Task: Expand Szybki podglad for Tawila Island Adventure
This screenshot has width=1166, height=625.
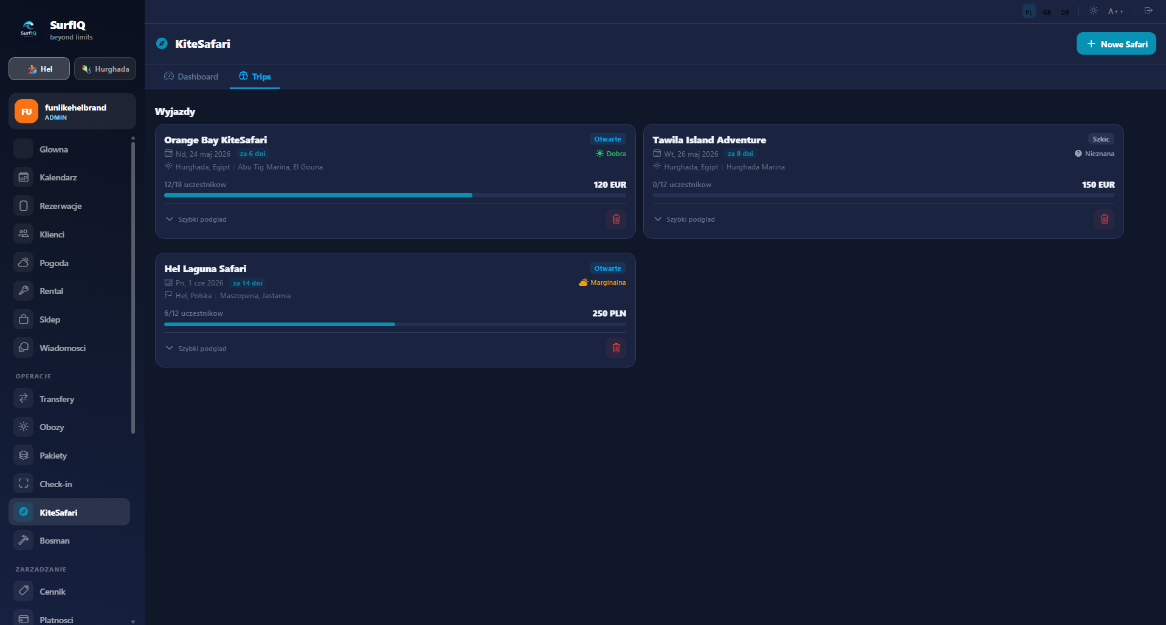Action: (x=684, y=219)
